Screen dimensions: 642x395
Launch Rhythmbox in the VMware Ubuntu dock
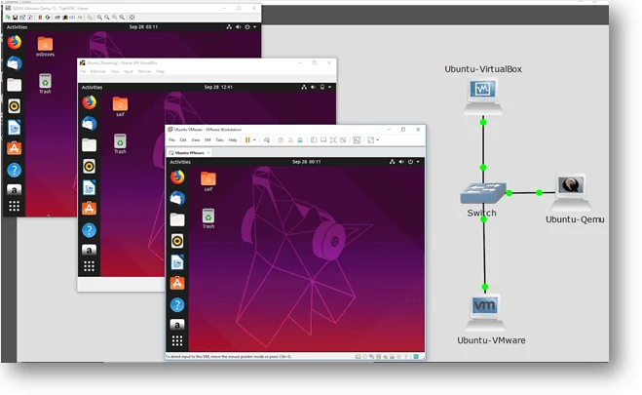(177, 241)
